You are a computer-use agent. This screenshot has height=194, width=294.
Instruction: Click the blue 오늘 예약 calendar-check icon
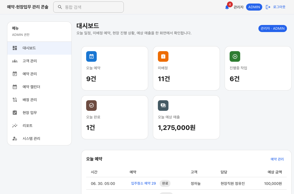pyautogui.click(x=91, y=56)
